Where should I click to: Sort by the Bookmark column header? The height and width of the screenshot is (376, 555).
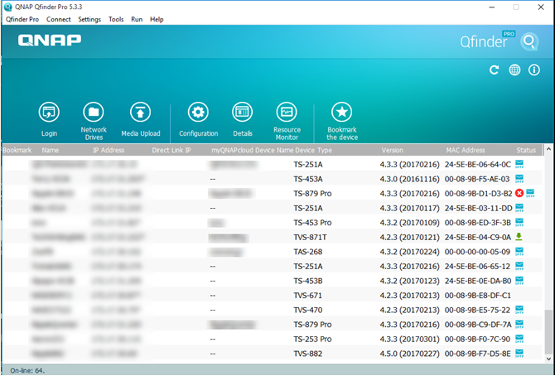[x=17, y=150]
